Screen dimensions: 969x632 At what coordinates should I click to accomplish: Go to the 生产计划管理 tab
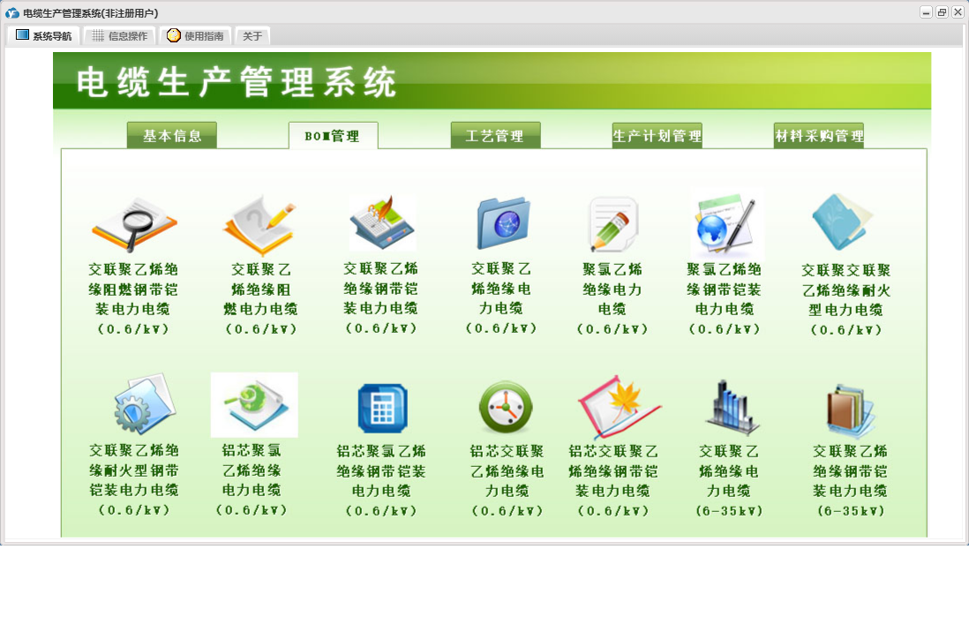tap(657, 135)
